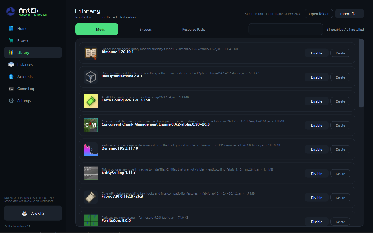Open the Resource Packs tab
The width and height of the screenshot is (373, 233).
click(x=194, y=29)
